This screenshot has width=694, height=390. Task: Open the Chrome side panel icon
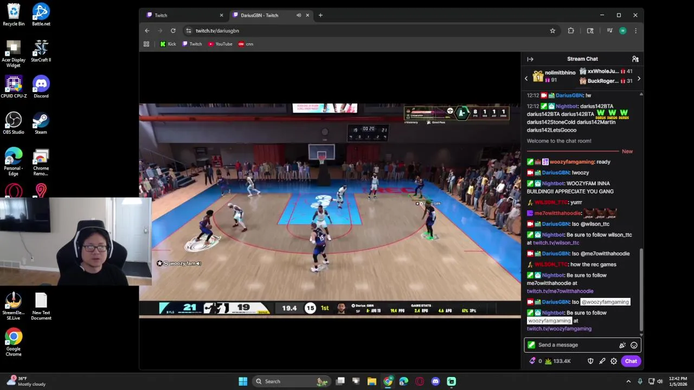click(590, 31)
